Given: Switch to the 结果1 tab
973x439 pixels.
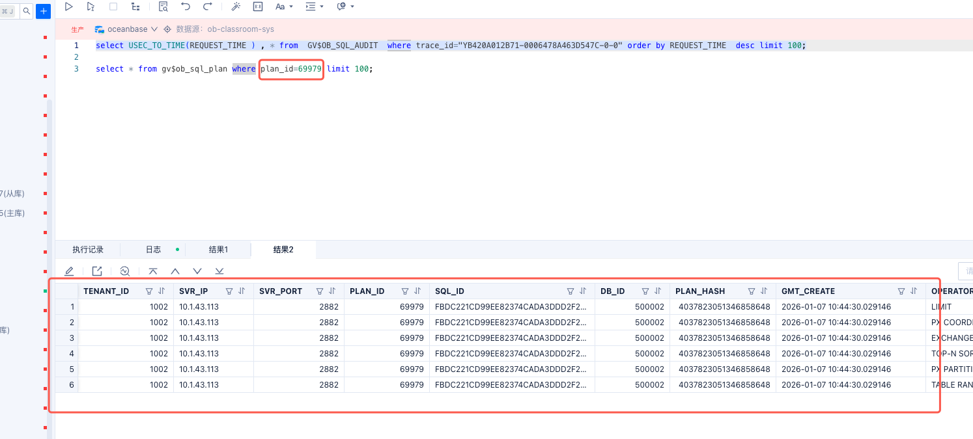Looking at the screenshot, I should [218, 250].
